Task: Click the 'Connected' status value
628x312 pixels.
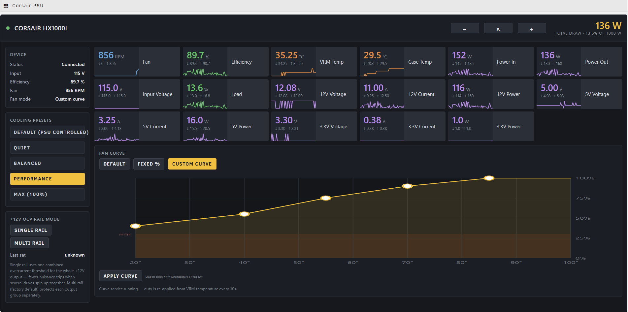Action: (x=73, y=64)
